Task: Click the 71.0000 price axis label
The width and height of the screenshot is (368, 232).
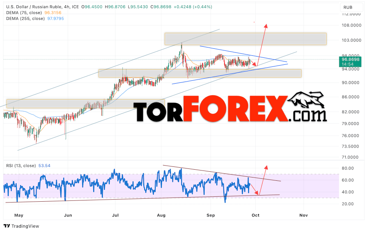Action: pyautogui.click(x=350, y=157)
